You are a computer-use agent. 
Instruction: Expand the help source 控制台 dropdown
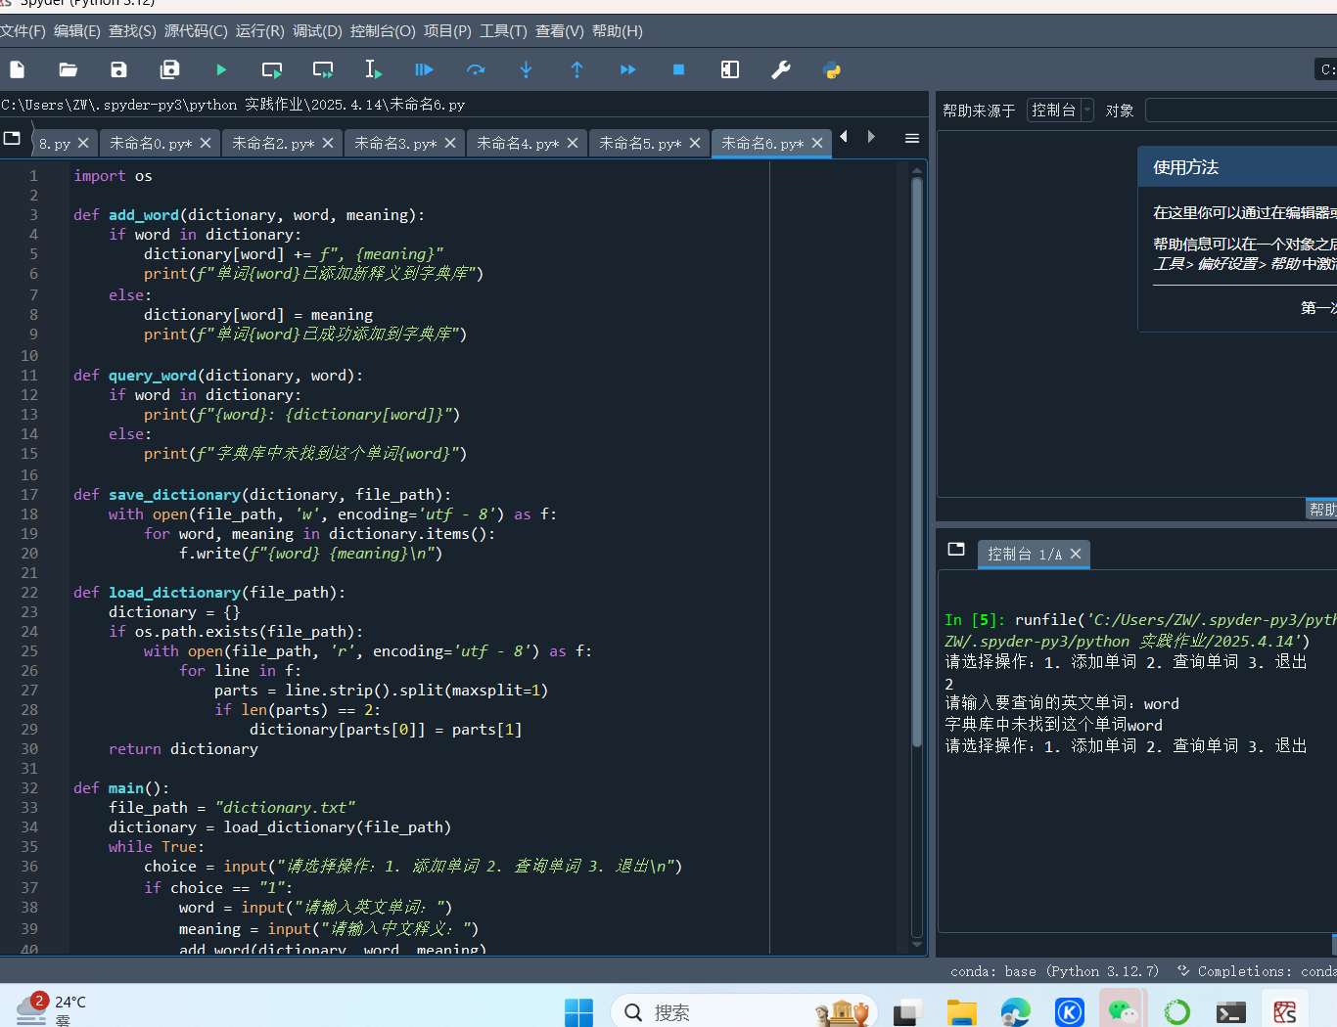1060,111
